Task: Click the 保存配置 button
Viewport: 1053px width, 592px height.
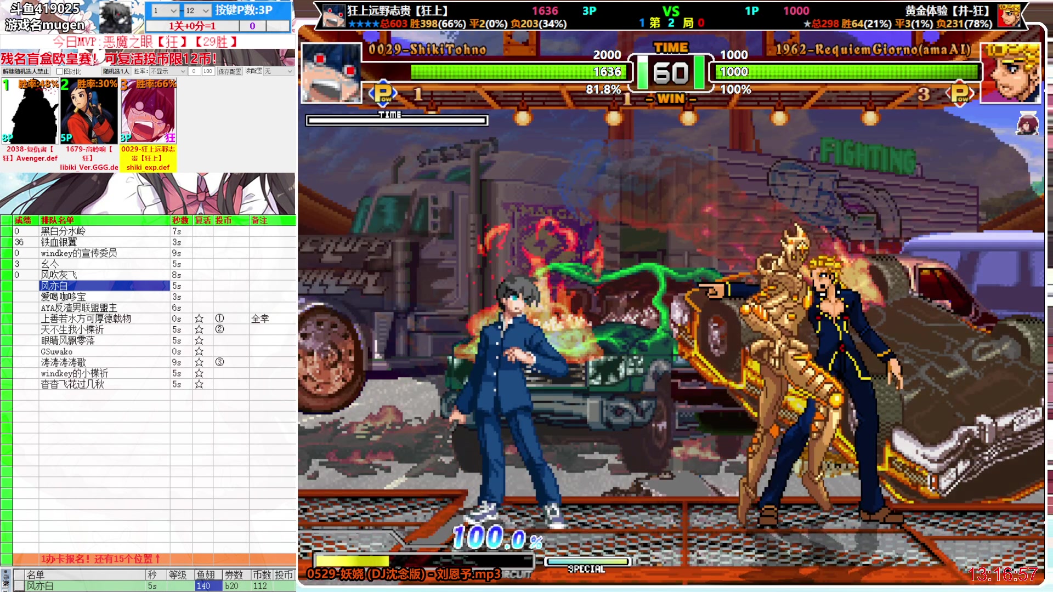Action: click(x=229, y=71)
